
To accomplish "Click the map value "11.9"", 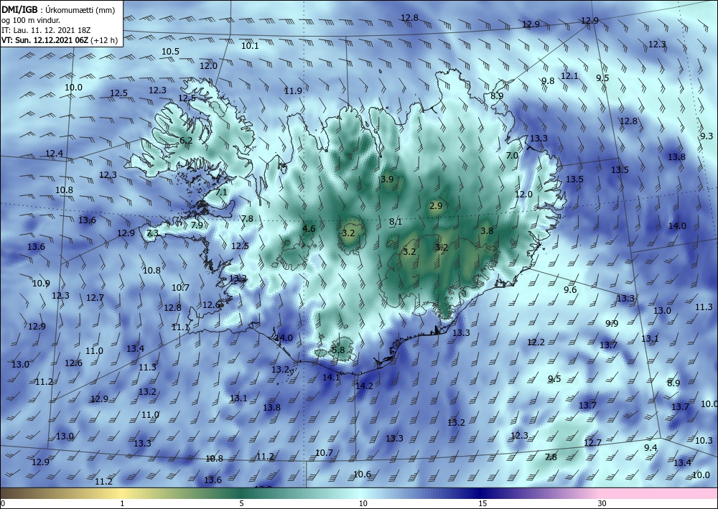I will click(x=293, y=90).
